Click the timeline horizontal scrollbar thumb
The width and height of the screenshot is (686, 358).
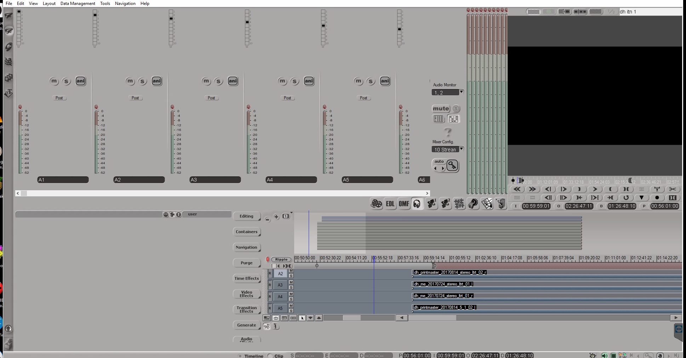[x=432, y=318]
